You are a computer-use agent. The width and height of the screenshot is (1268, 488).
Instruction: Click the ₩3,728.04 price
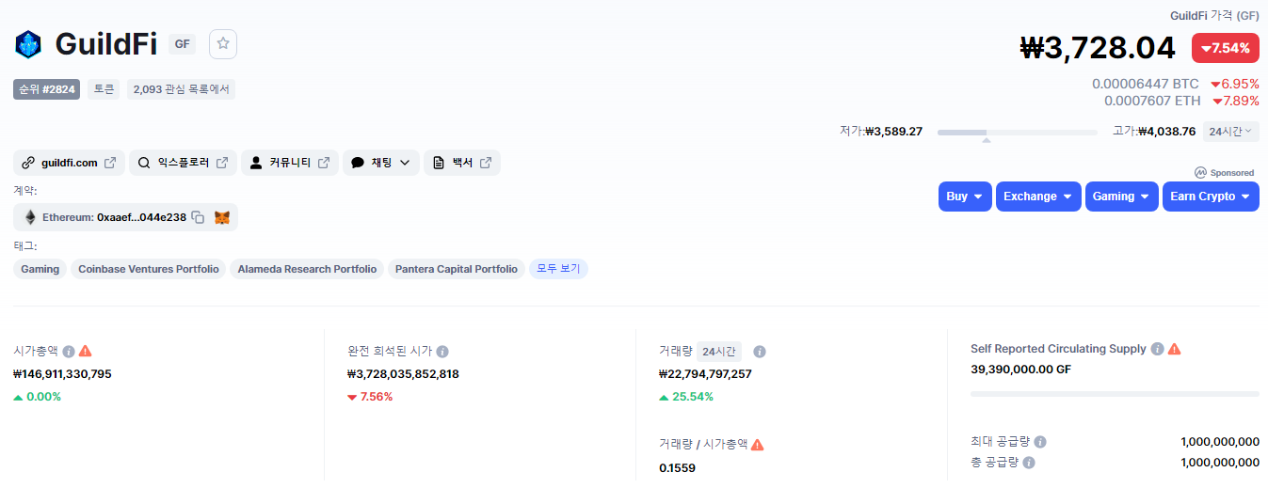pyautogui.click(x=1098, y=48)
